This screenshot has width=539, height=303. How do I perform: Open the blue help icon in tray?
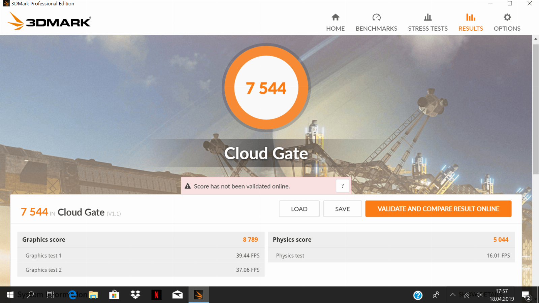(418, 295)
